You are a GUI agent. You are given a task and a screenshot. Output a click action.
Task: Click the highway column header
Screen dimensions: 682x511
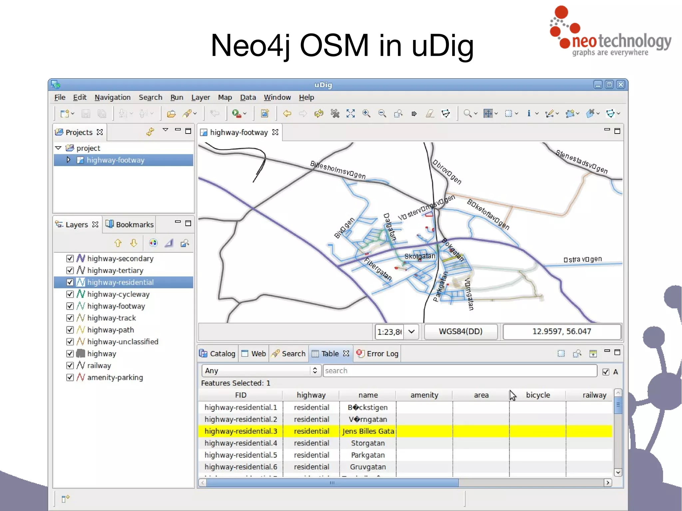(311, 395)
